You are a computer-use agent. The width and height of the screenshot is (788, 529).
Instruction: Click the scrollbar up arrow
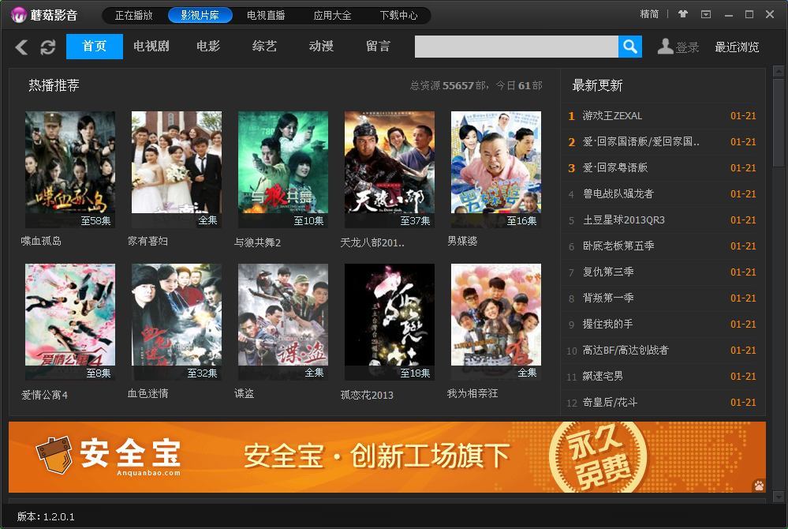pos(779,71)
